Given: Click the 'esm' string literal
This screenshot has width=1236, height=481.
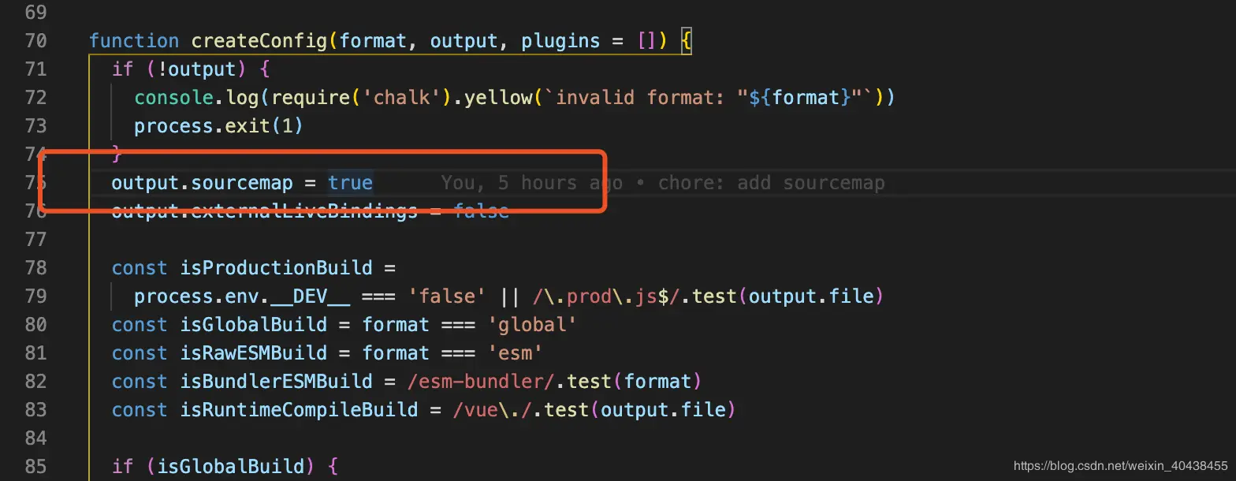Looking at the screenshot, I should pyautogui.click(x=516, y=353).
